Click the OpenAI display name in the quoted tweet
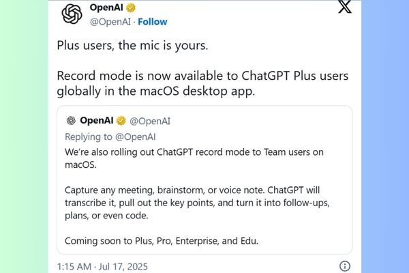 coord(97,121)
